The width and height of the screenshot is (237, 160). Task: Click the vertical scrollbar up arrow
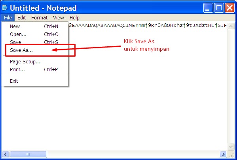pyautogui.click(x=231, y=27)
